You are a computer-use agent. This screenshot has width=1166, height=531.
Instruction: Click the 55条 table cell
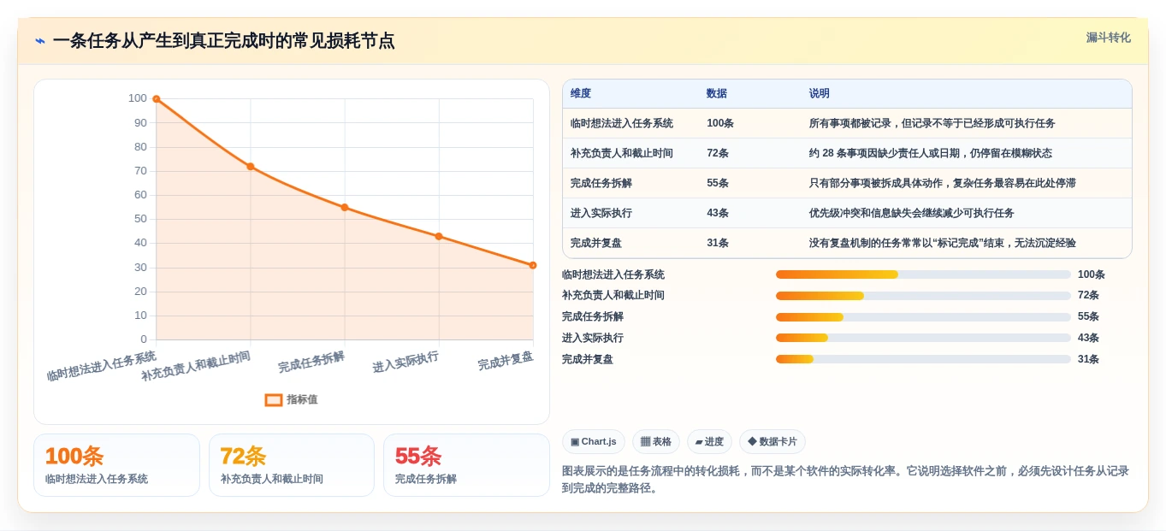pos(718,183)
